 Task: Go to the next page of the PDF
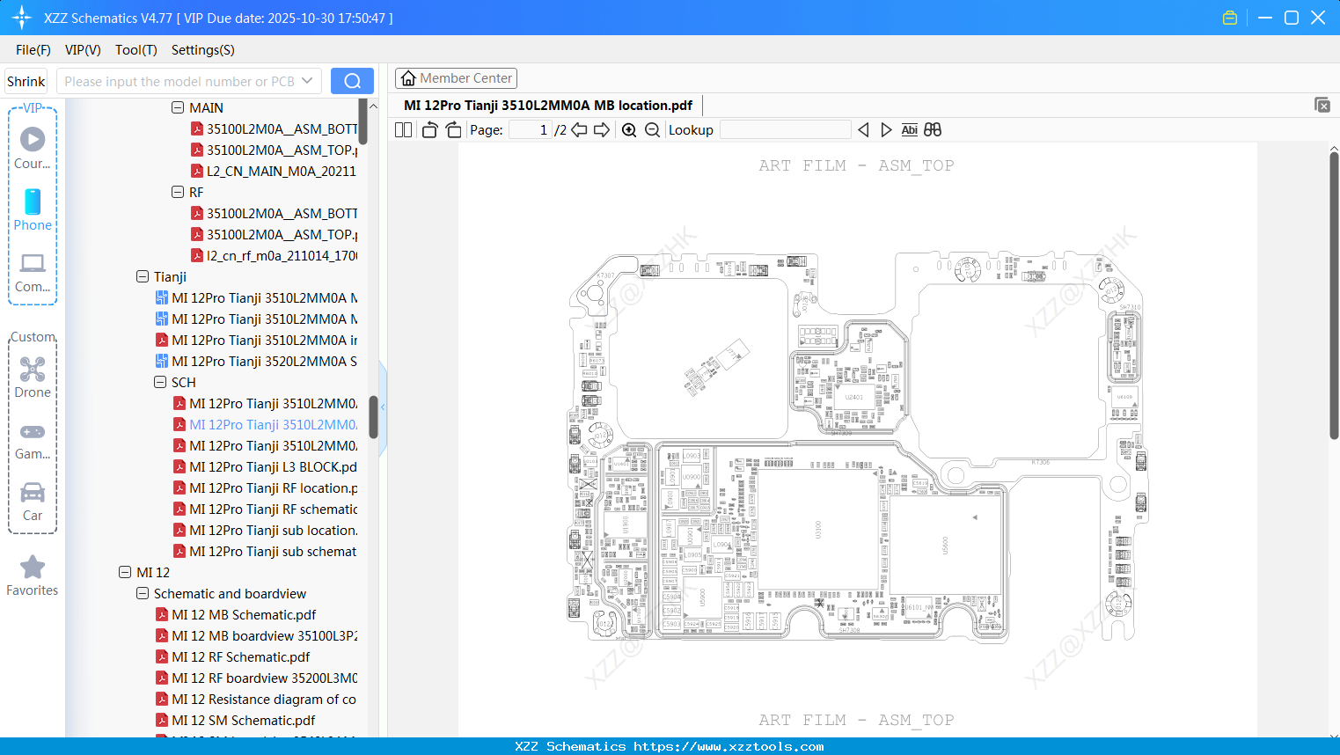tap(602, 129)
